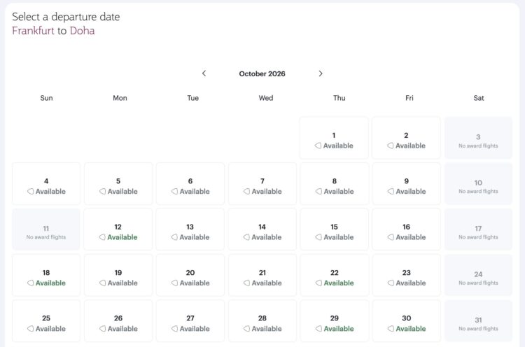
Task: Select October 9 Available date
Action: 406,184
